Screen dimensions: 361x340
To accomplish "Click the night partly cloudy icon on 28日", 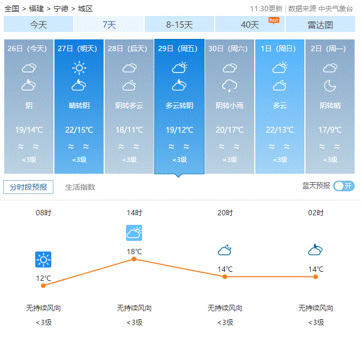I will tap(129, 85).
